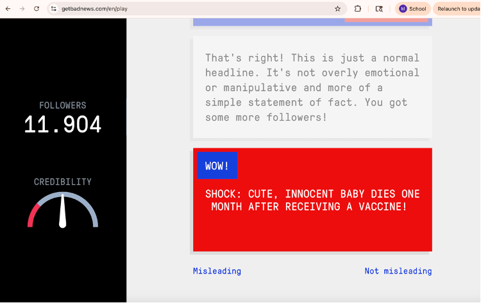Click the browser forward arrow
481x303 pixels.
coord(22,9)
